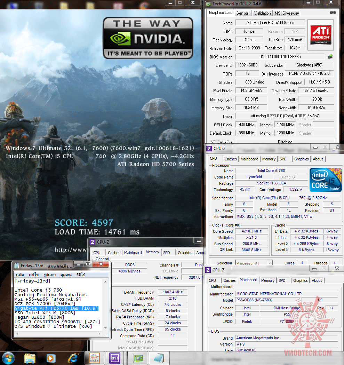Click the BIOS Version field in GPU-Z
The width and height of the screenshot is (344, 365).
click(280, 57)
